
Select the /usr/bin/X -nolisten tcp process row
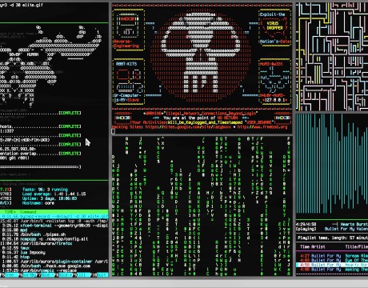click(54, 221)
